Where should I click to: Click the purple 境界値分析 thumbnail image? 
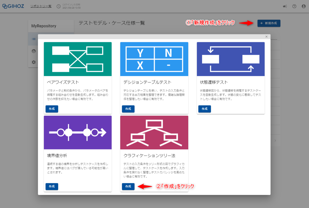(x=78, y=132)
